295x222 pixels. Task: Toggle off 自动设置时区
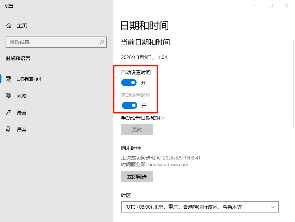click(x=128, y=105)
